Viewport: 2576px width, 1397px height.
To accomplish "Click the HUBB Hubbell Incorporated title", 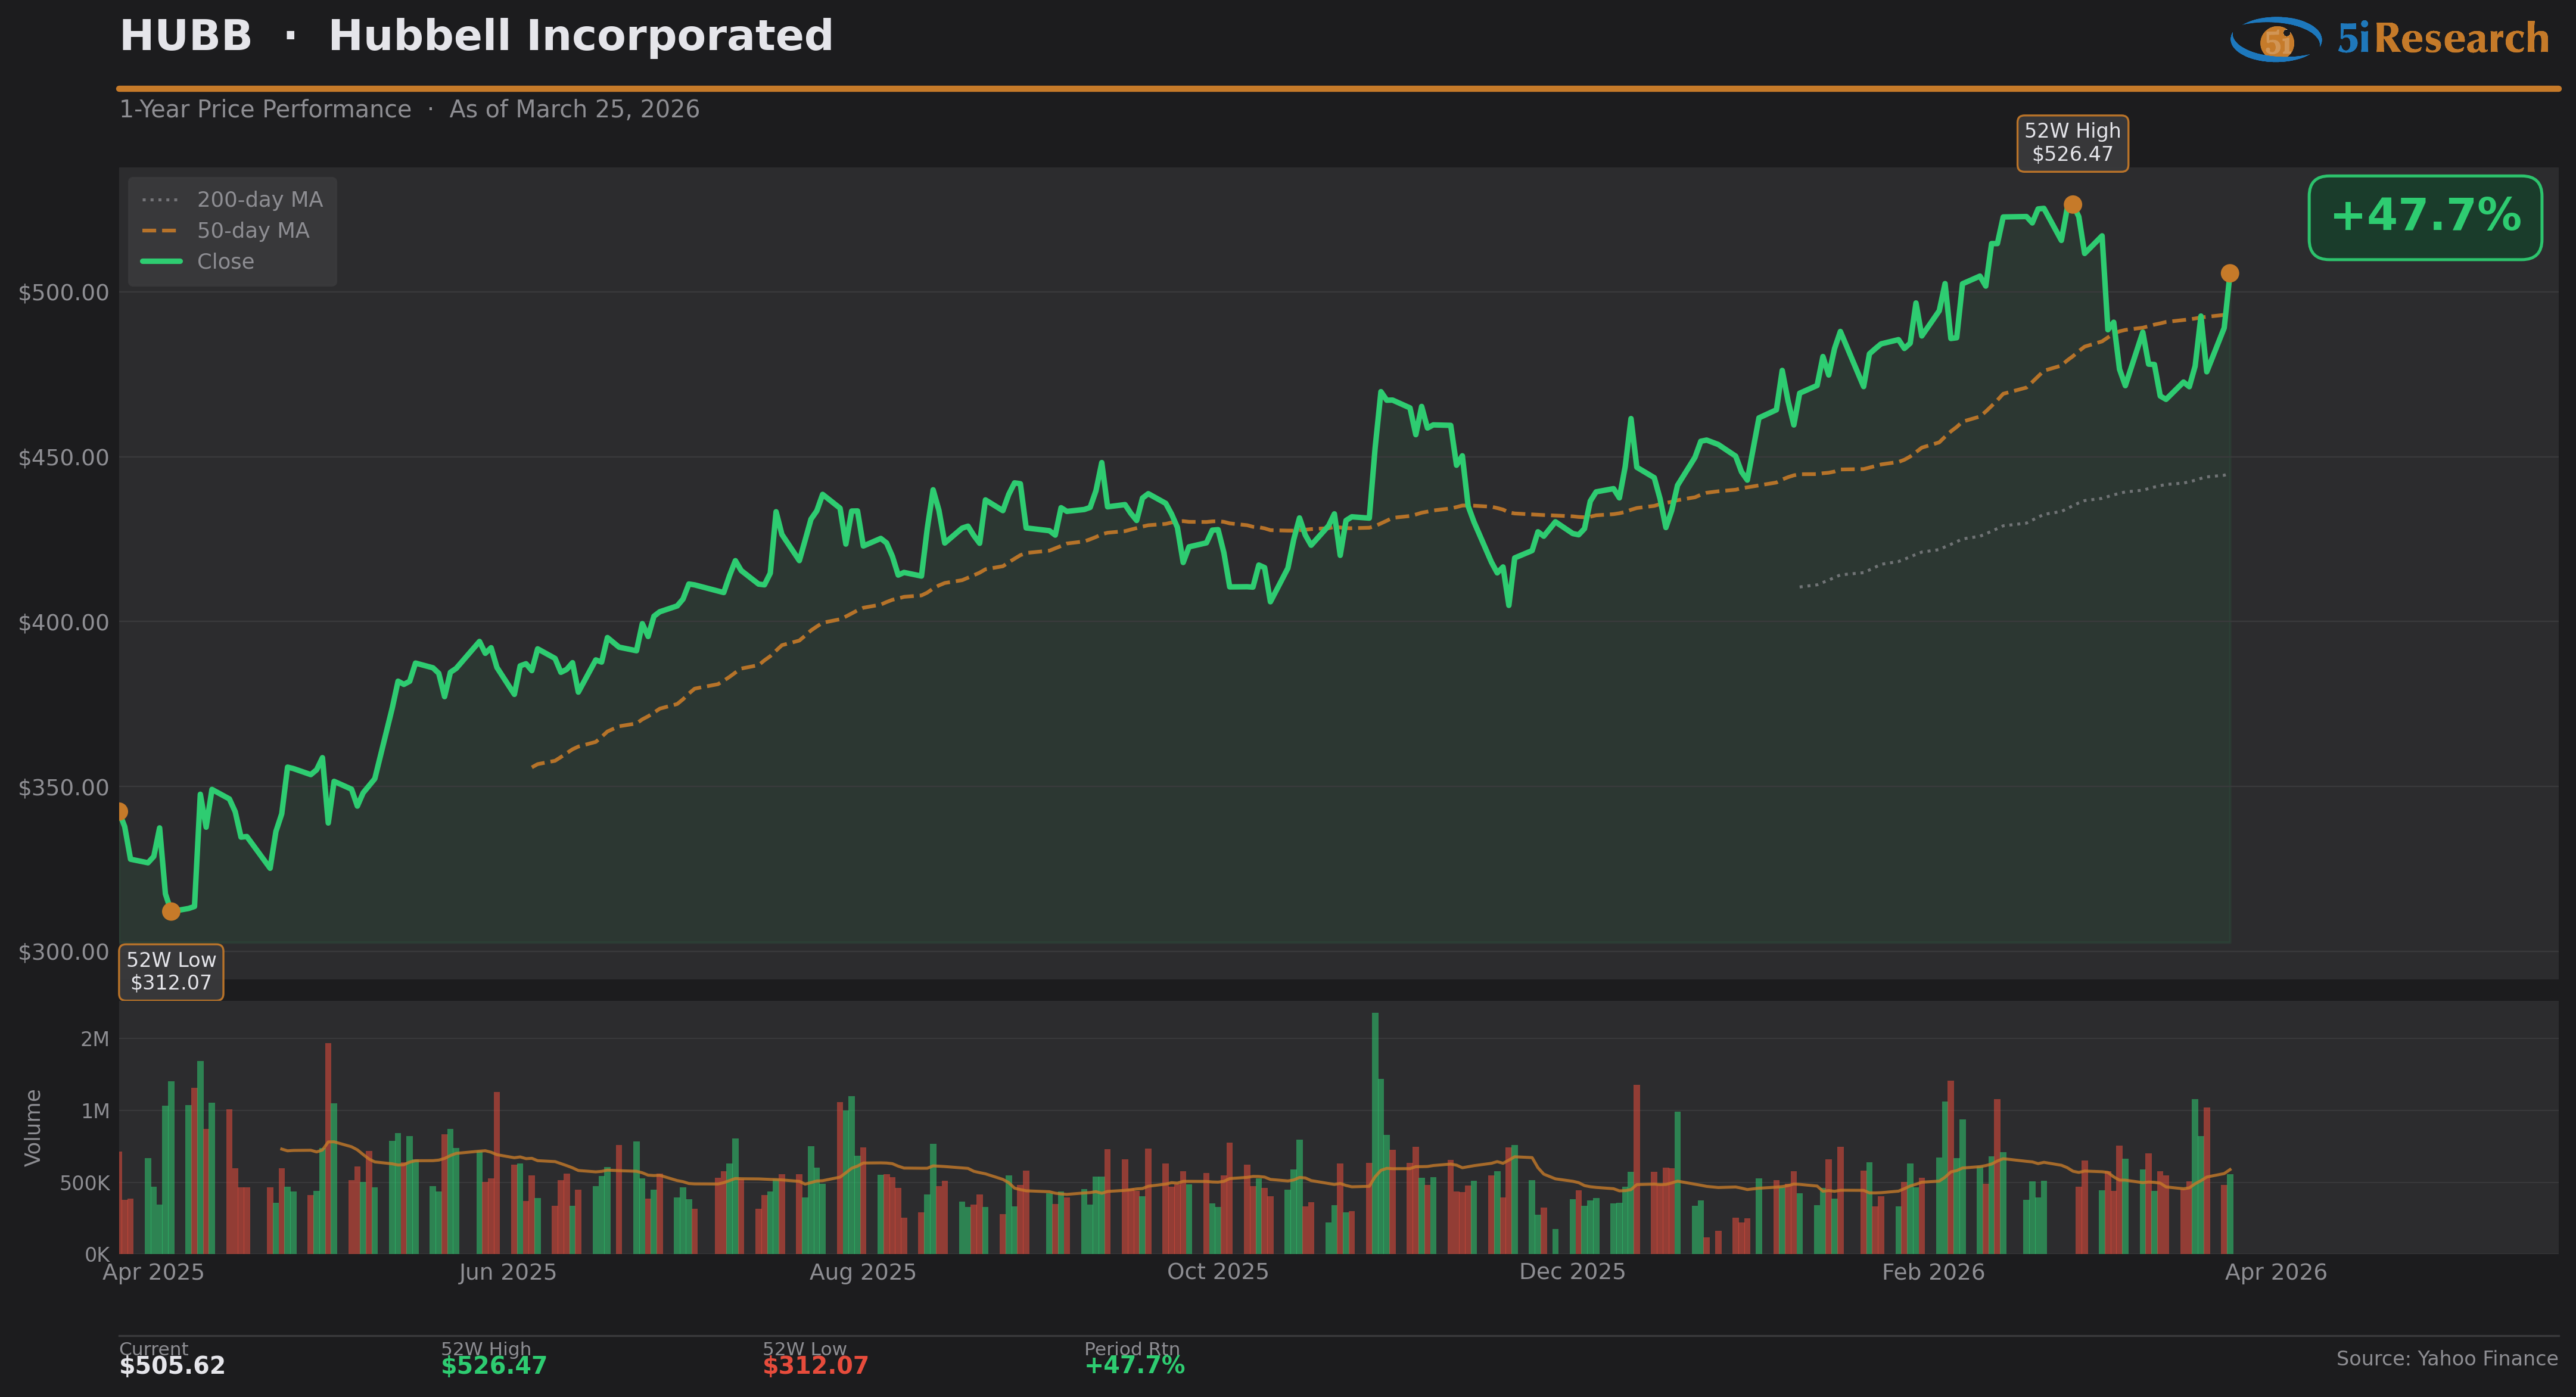I will 476,37.
